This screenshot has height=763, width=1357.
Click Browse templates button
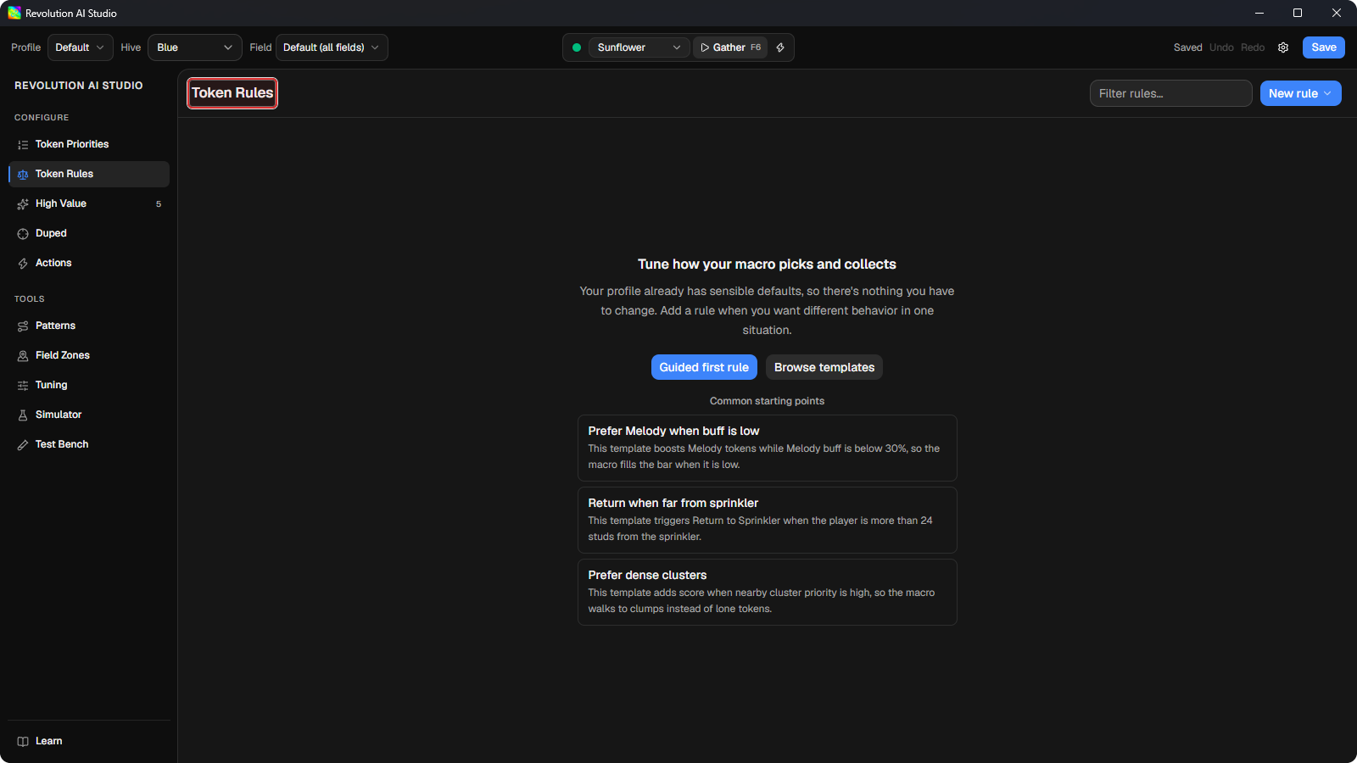click(824, 367)
